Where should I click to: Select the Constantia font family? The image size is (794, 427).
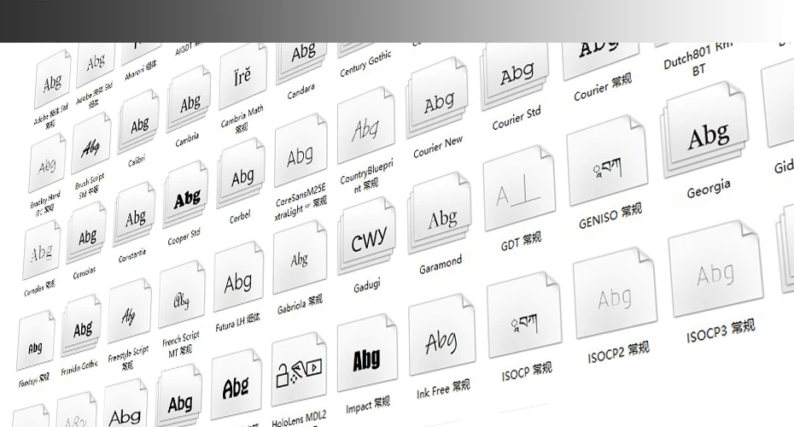click(x=134, y=216)
